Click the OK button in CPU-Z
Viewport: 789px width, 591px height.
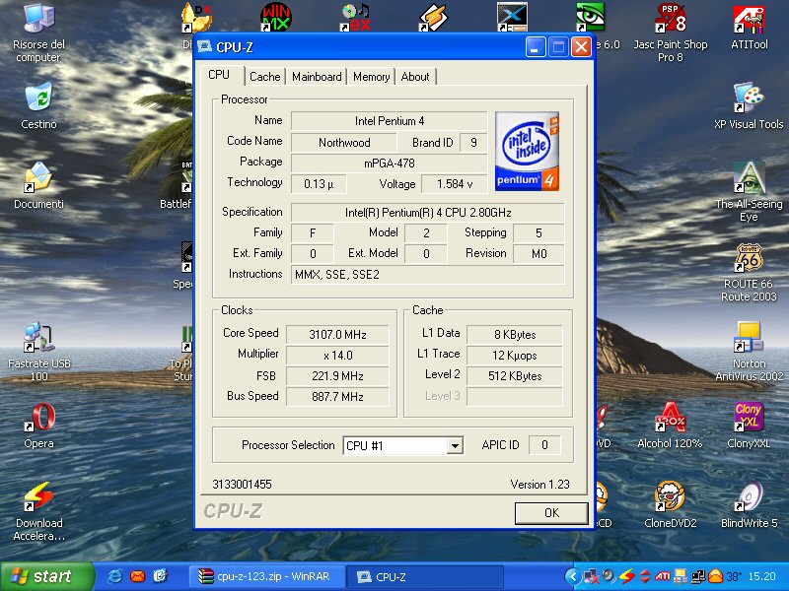coord(551,512)
